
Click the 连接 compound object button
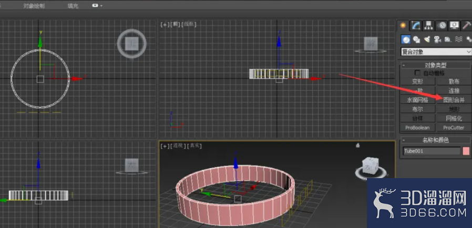tap(454, 90)
